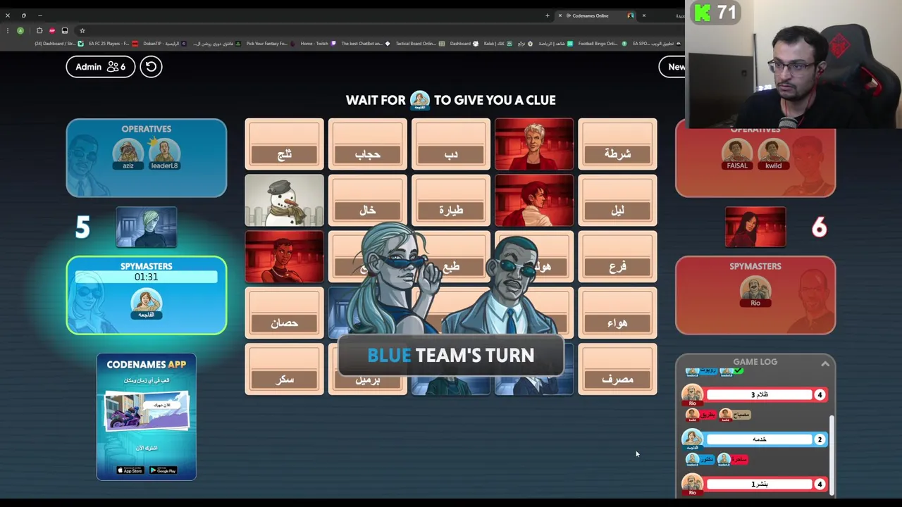Click the spymaster avatar in the headline
The height and width of the screenshot is (507, 902).
(420, 99)
